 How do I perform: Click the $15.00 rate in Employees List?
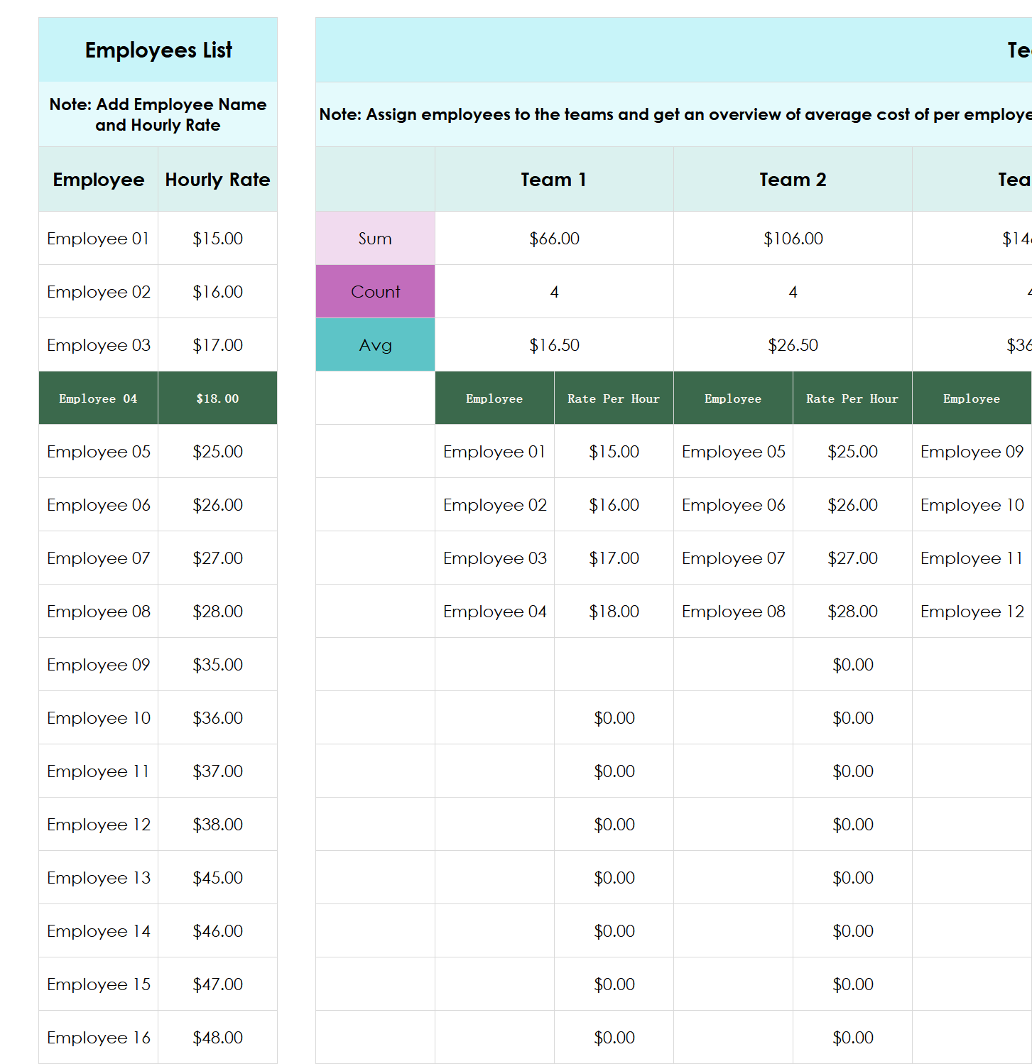217,238
